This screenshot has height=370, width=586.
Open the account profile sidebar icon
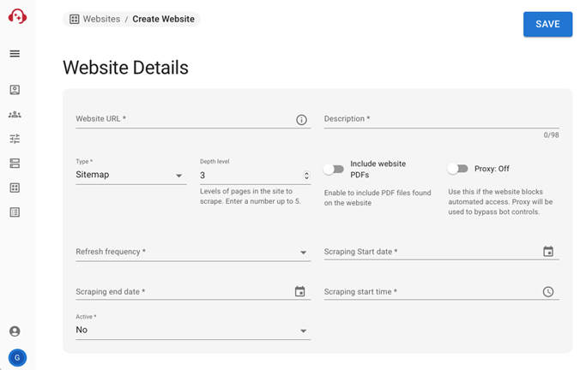(15, 331)
